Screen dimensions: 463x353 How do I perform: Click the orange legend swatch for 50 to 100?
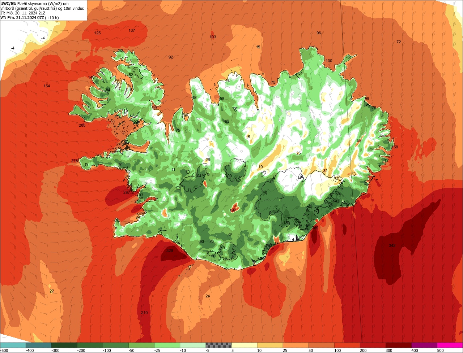click(x=321, y=345)
